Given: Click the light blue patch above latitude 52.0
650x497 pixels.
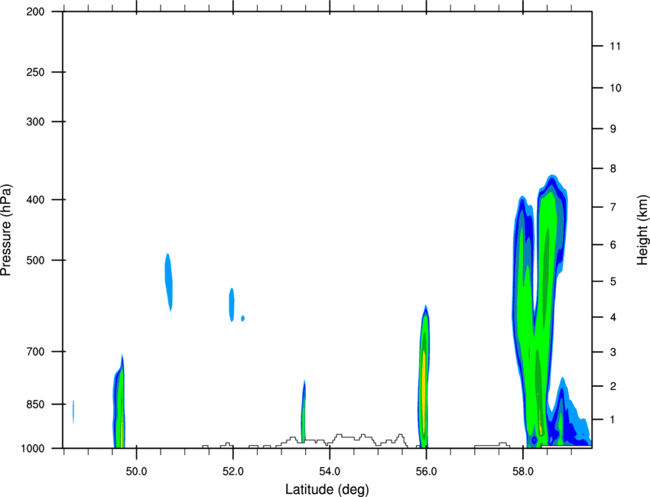Looking at the screenshot, I should (232, 304).
